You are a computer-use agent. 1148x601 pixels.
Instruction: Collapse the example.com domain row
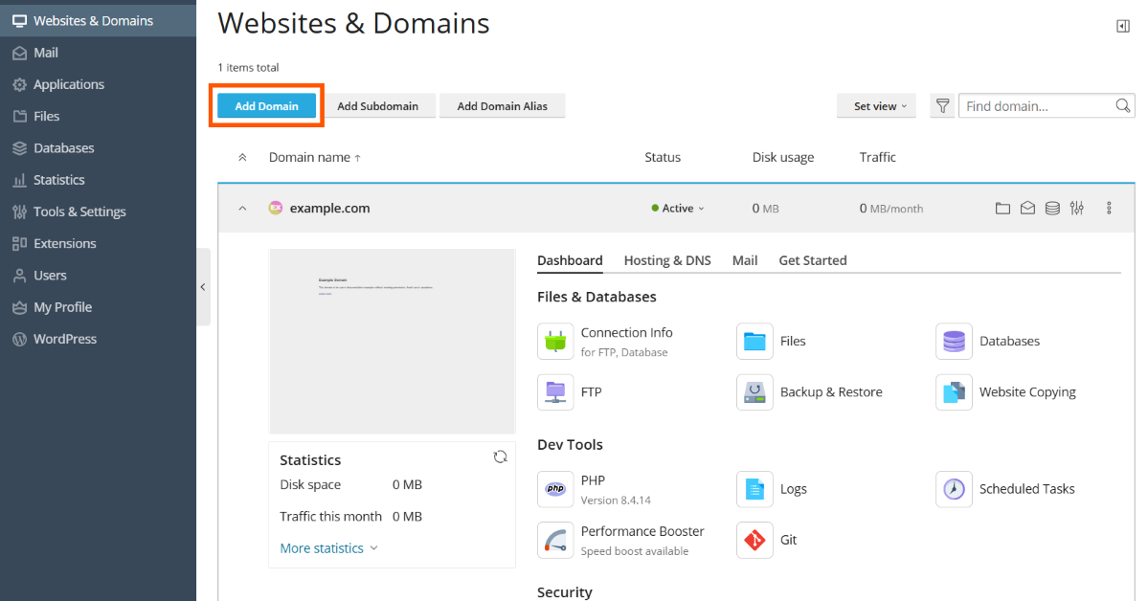pyautogui.click(x=242, y=209)
